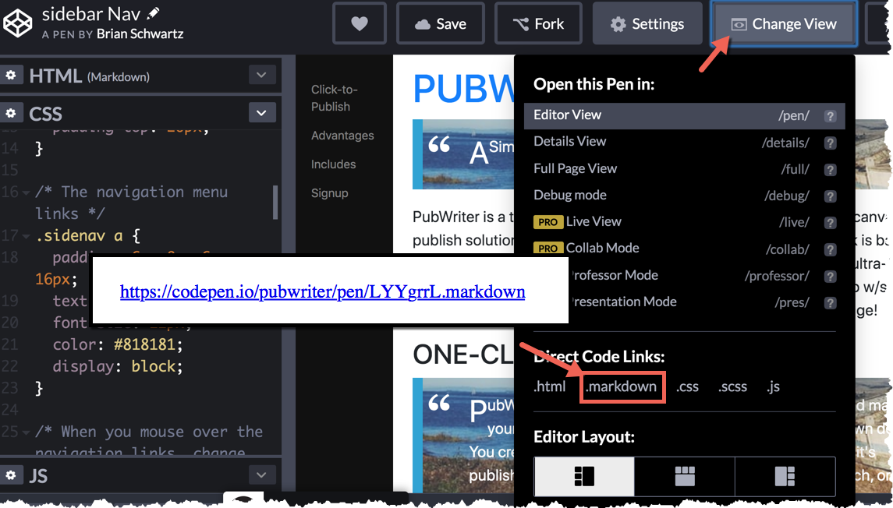Click the 'Open this Pen in:' heading
This screenshot has height=508, width=893.
pyautogui.click(x=594, y=84)
